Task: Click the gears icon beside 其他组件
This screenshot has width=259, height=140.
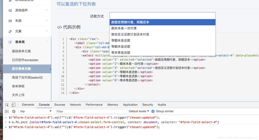Action: [x=10, y=10]
